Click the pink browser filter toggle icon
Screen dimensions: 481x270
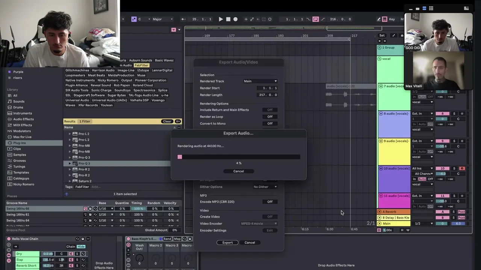174,30
